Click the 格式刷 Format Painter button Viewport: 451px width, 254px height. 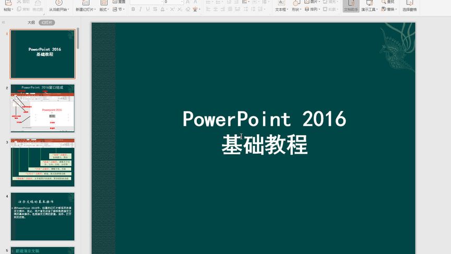click(38, 6)
